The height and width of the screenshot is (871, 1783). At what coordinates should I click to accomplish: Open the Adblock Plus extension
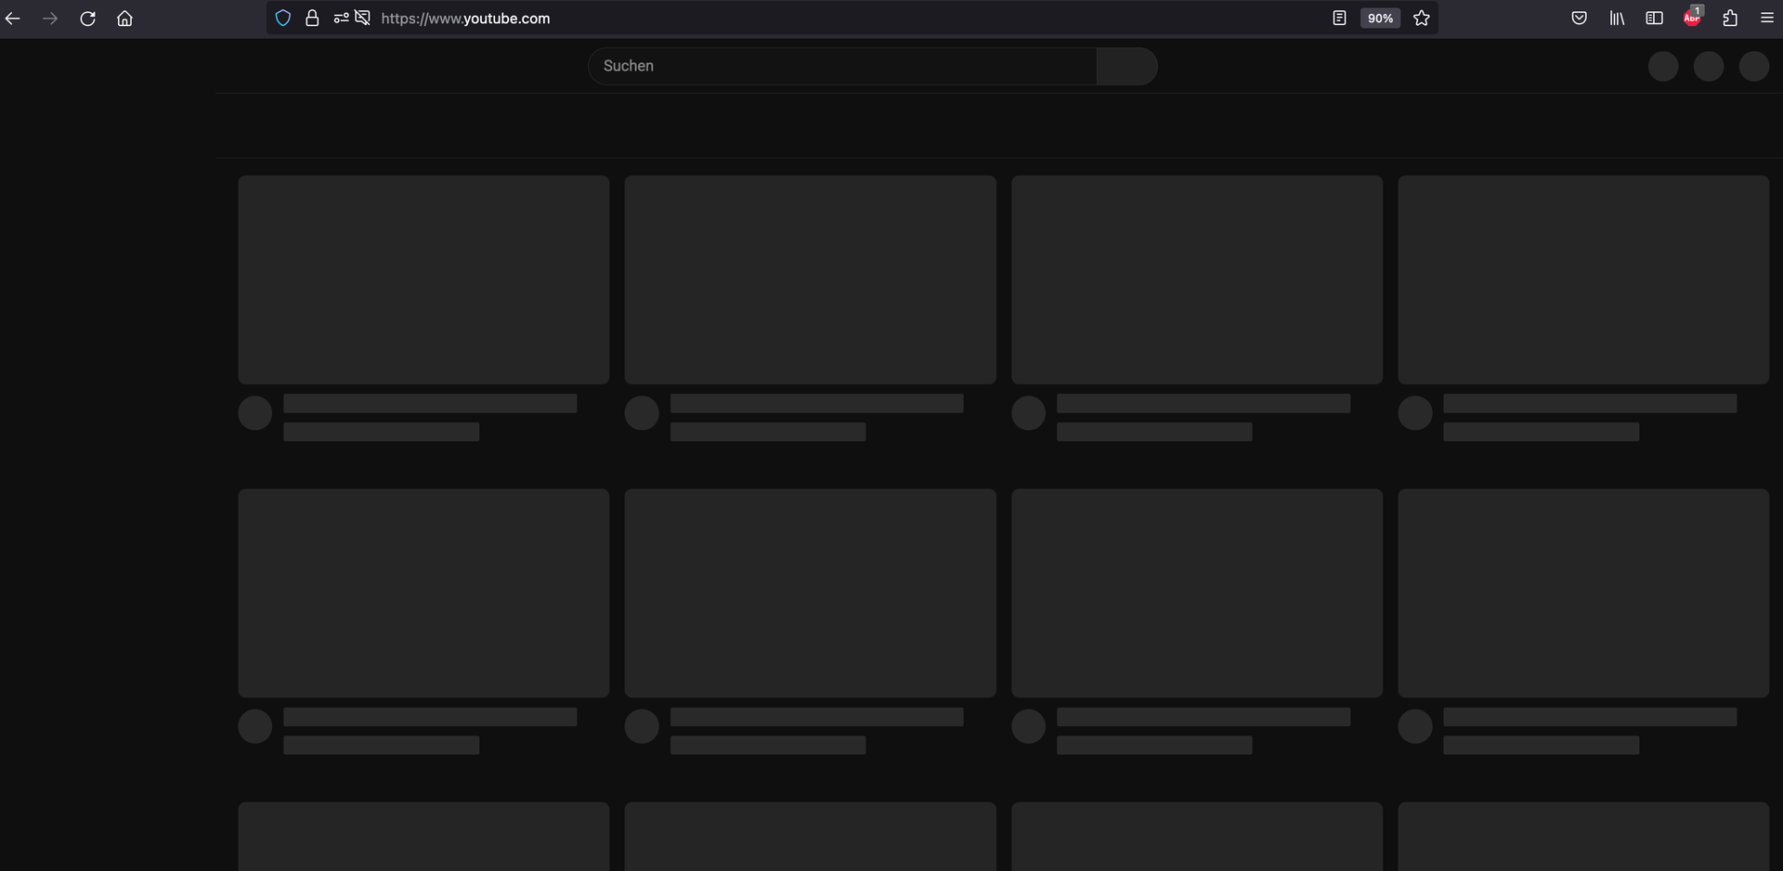coord(1692,18)
